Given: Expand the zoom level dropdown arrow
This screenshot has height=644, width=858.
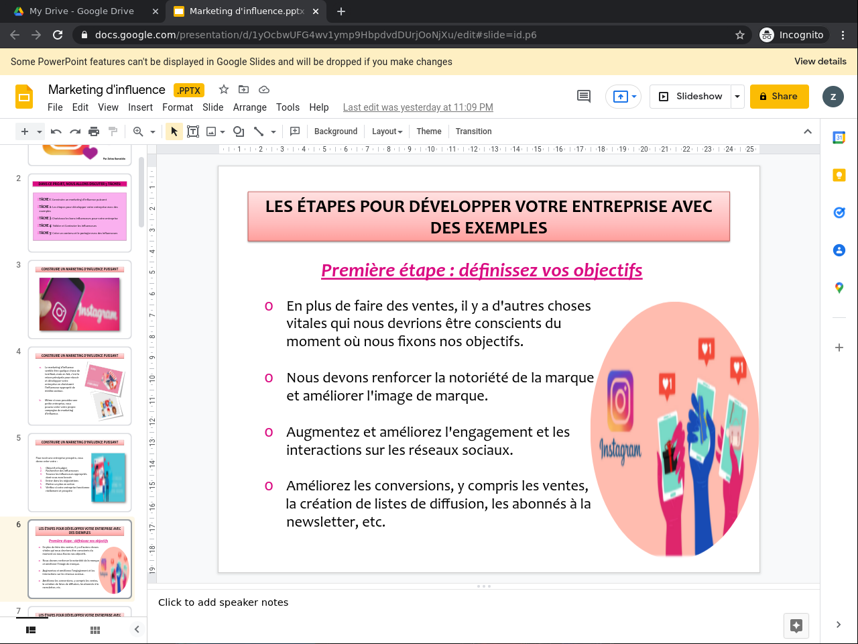Looking at the screenshot, I should [153, 132].
